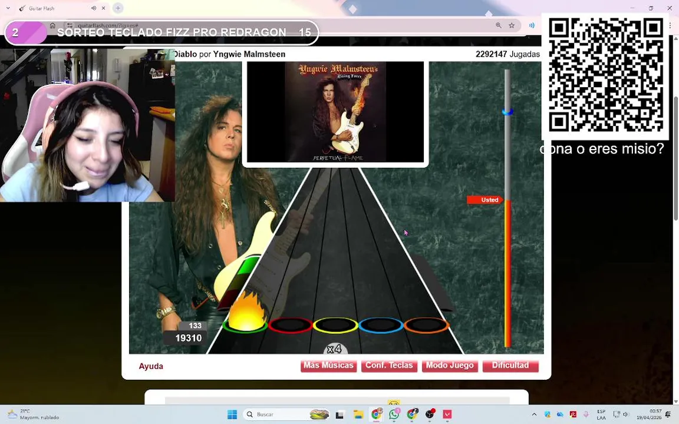Click the SORTEO TECLADO FIZZ PRO REDRAGON banner
This screenshot has height=424, width=679.
(161, 32)
